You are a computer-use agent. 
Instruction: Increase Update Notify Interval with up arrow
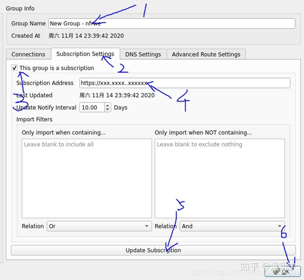pos(108,105)
